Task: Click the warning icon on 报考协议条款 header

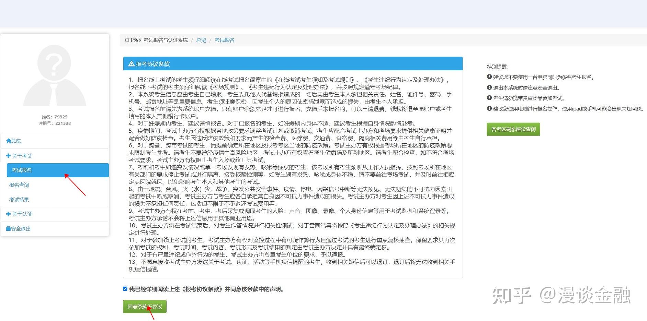Action: point(131,64)
